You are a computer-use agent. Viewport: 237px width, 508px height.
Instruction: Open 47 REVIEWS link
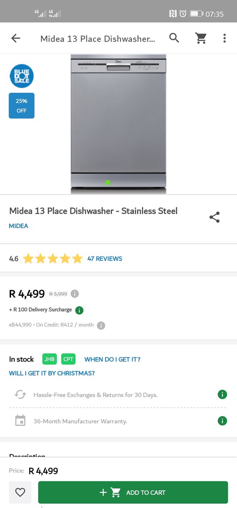105,259
